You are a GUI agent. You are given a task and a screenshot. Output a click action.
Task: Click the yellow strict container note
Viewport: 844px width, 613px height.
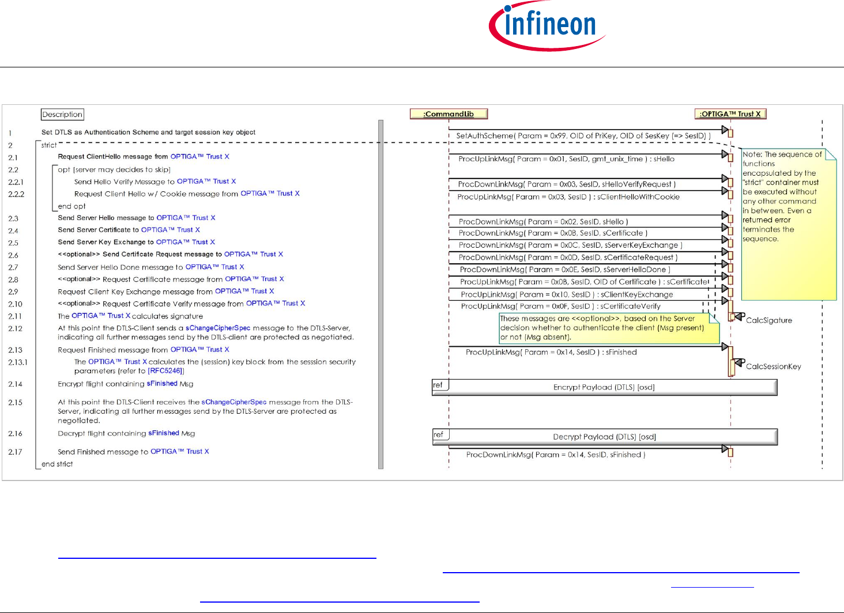point(789,224)
